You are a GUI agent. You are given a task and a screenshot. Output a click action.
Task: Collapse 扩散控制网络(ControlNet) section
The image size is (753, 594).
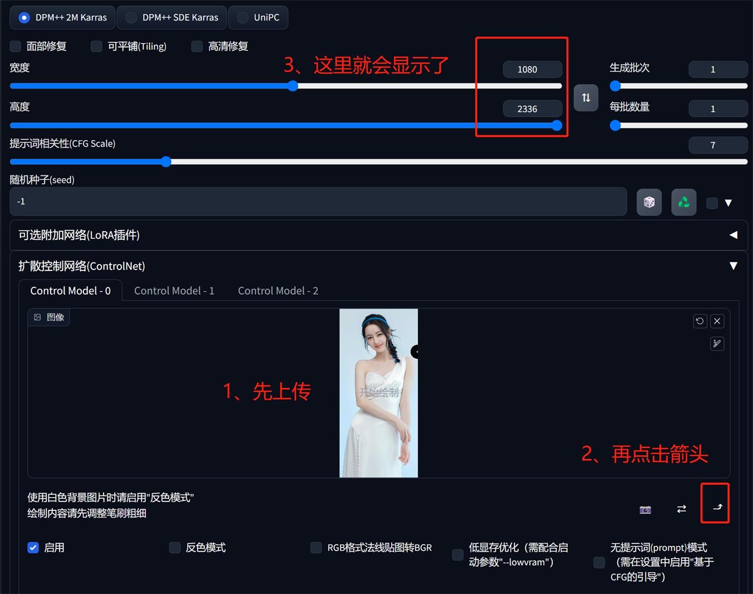point(378,266)
